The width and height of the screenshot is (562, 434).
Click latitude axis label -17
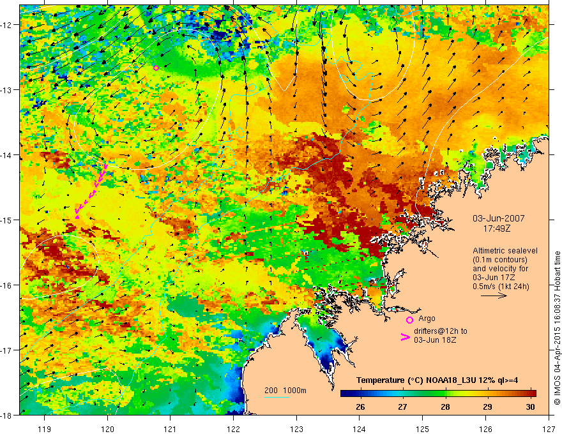click(7, 350)
